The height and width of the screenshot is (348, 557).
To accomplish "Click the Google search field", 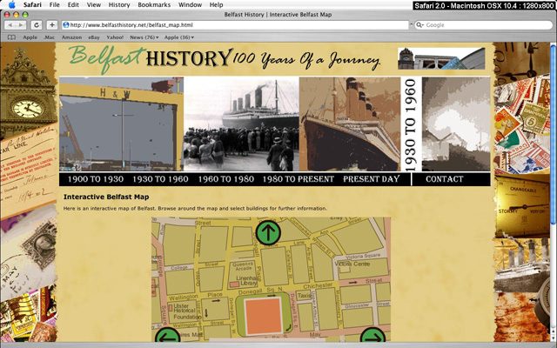I will click(484, 25).
